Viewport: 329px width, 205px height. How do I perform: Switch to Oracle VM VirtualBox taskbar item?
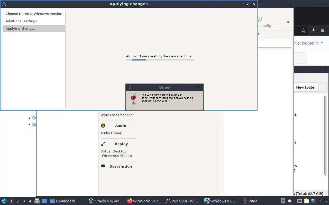click(105, 201)
